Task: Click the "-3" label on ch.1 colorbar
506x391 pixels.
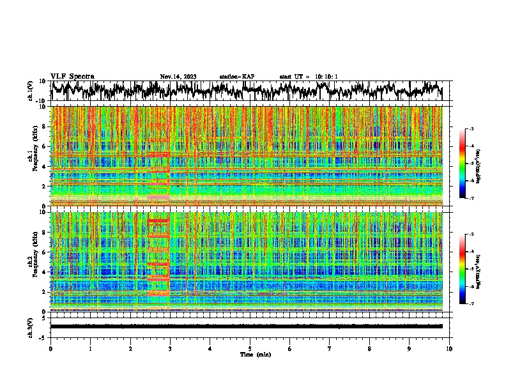Action: pos(471,128)
